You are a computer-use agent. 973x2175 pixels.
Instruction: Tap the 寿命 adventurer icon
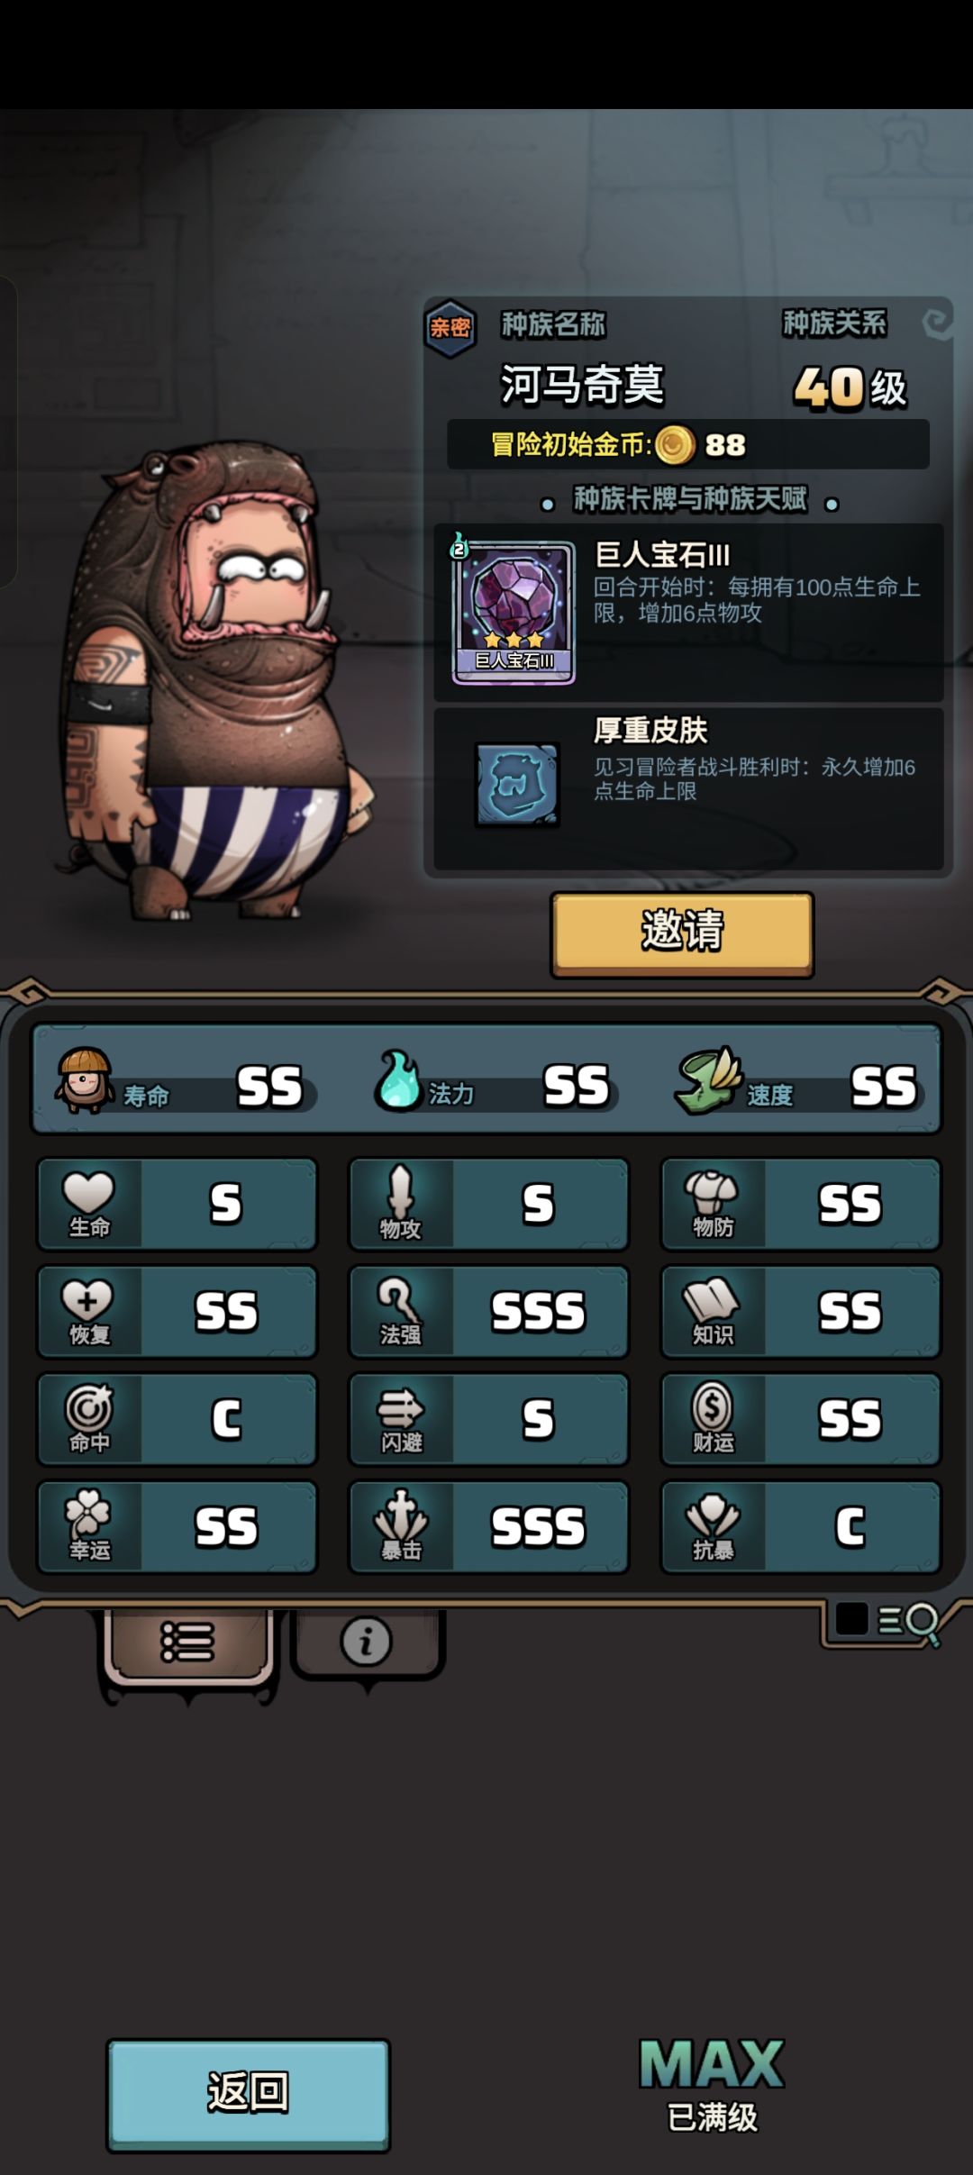[x=85, y=1079]
